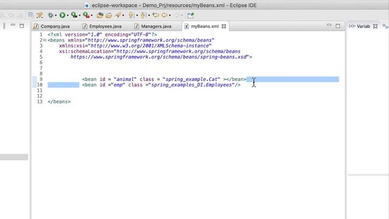Expand the External Tools dropdown arrow
The width and height of the screenshot is (389, 219).
pos(92,15)
